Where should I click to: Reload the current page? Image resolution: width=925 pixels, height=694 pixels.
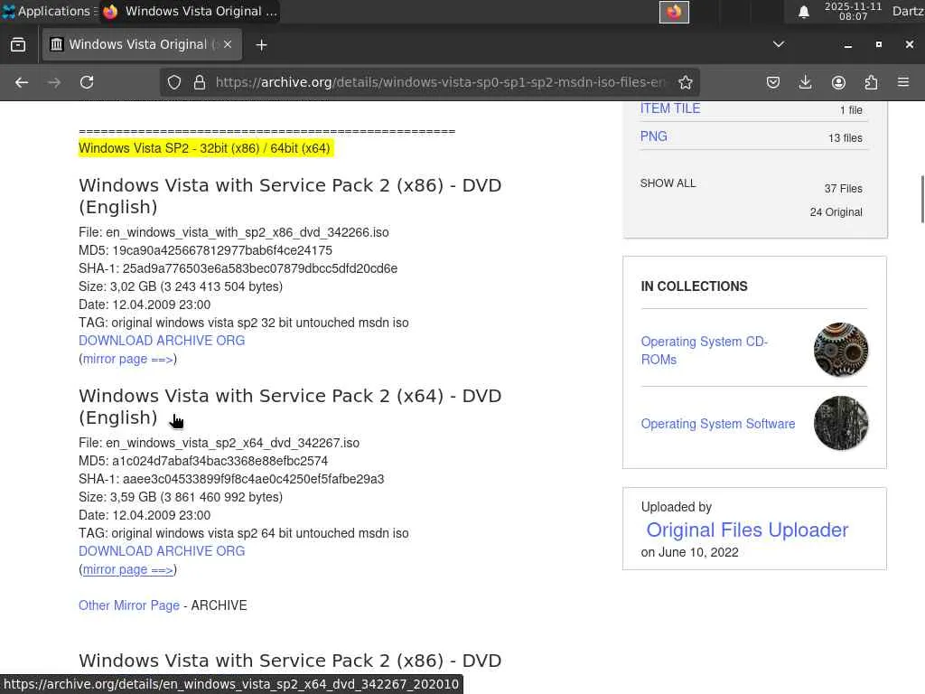click(87, 82)
